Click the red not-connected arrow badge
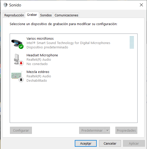 pyautogui.click(x=21, y=63)
